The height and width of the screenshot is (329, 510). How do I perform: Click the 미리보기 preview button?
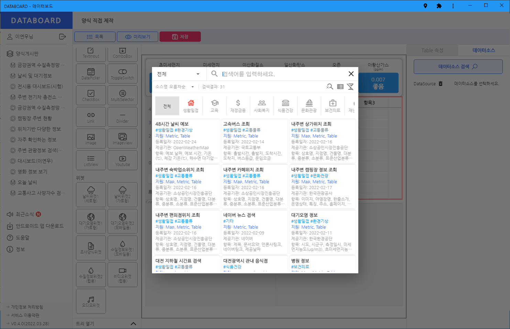[138, 36]
